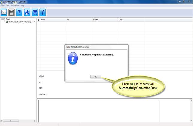The image size is (193, 126).
Task: Click the select mailbox envelope icon
Action: coord(4,13)
